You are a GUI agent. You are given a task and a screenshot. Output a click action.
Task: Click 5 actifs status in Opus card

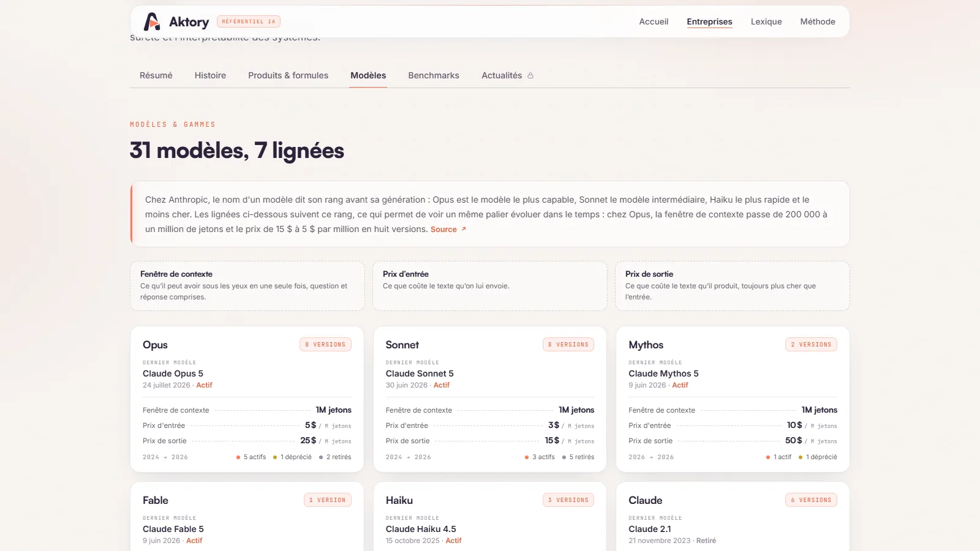[251, 457]
